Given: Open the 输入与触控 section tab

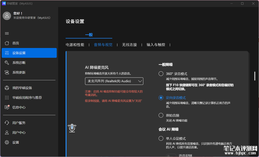Looking at the screenshot, I should pyautogui.click(x=156, y=45).
